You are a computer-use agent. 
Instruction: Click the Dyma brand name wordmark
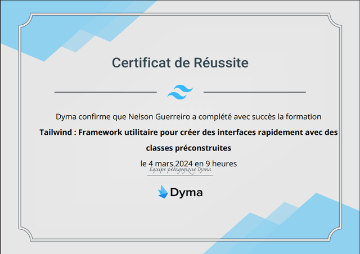point(186,193)
